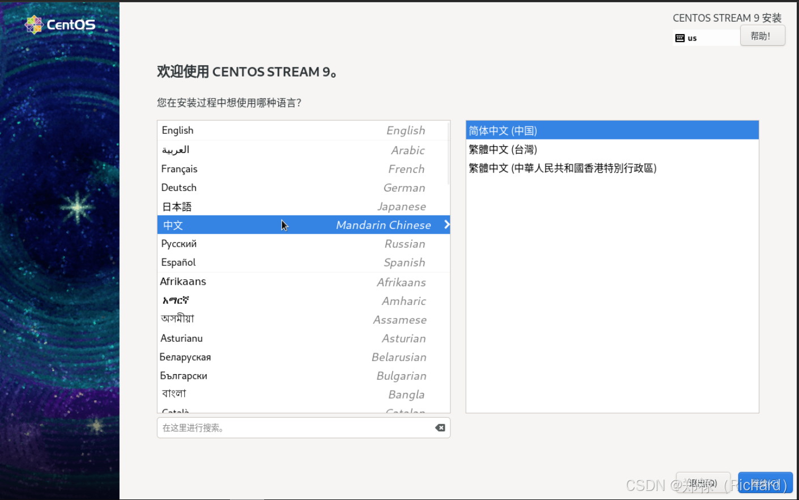
Task: Click the CentOS logo in the sidebar
Action: (x=60, y=24)
